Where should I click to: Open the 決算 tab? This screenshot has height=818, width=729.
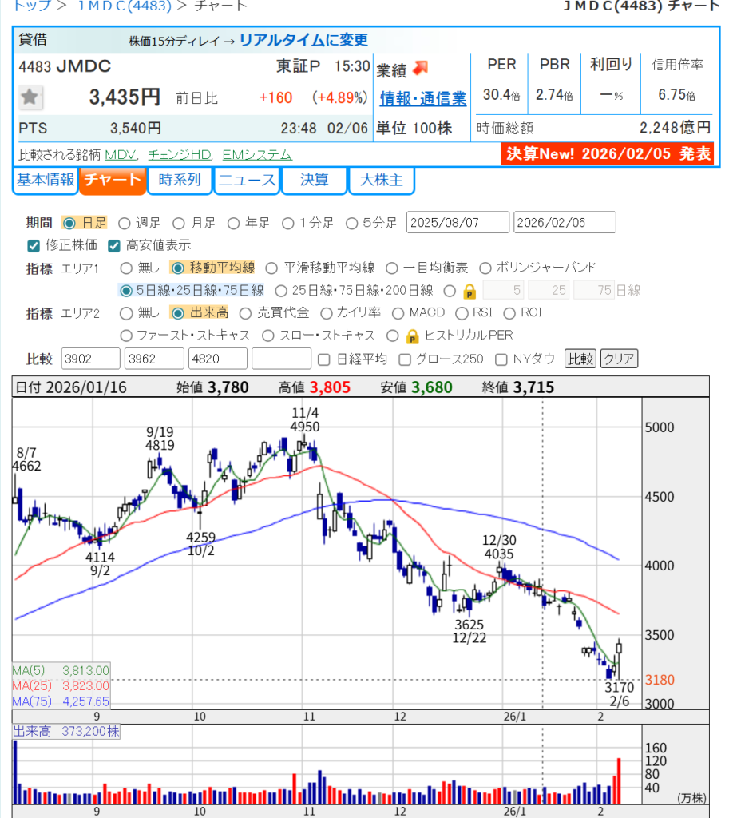pyautogui.click(x=314, y=181)
